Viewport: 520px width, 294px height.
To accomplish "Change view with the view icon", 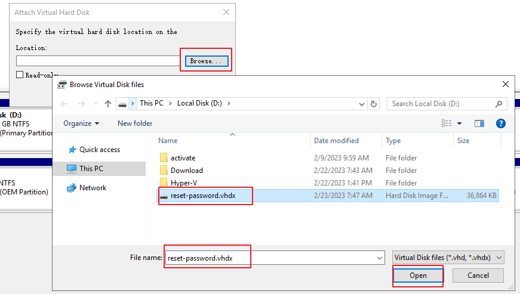I will [x=447, y=123].
